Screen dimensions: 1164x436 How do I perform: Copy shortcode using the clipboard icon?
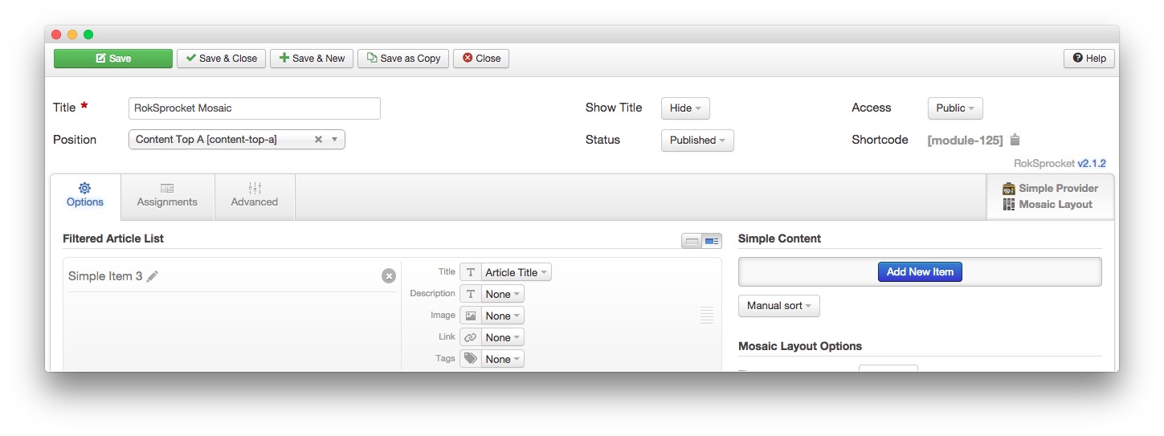(x=1015, y=140)
